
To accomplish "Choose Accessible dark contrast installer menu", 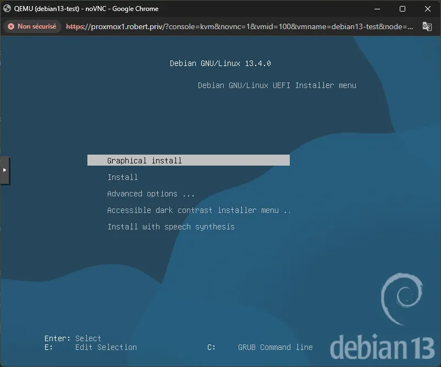I will coord(199,210).
